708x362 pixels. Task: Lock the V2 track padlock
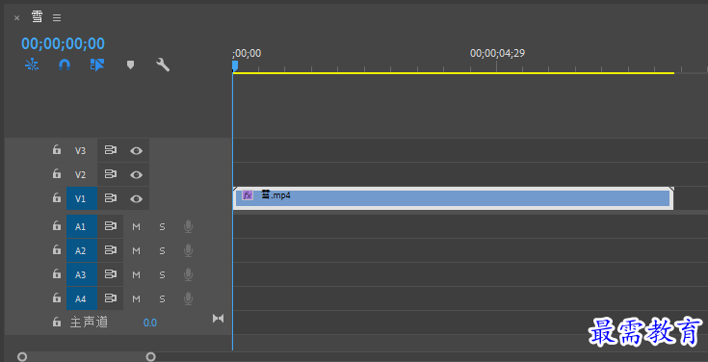click(57, 173)
